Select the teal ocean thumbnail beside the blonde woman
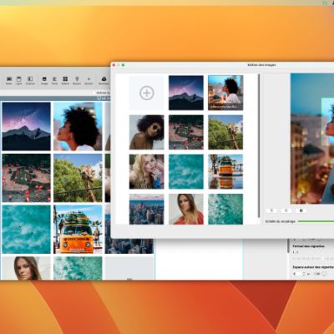The image size is (334, 334). tap(186, 172)
